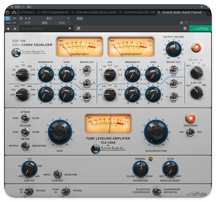Open the three-dots overflow menu
Viewport: 216px width, 202px height.
[209, 13]
